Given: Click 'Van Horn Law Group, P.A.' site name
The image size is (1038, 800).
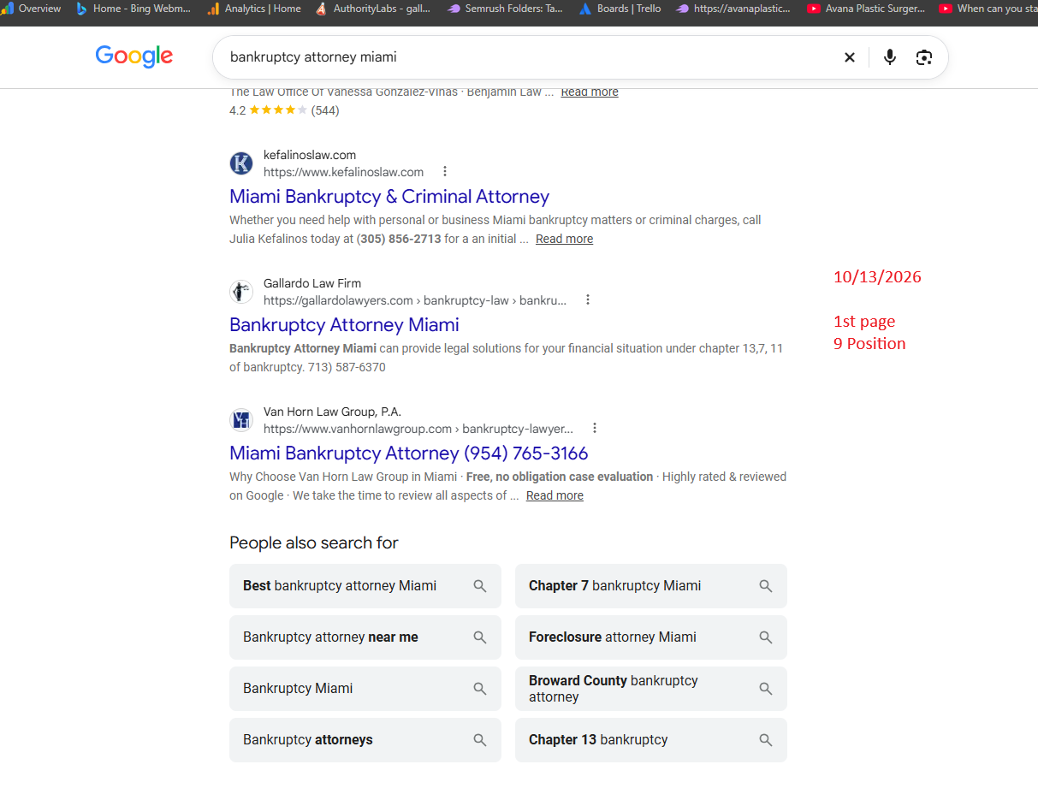Looking at the screenshot, I should [x=332, y=412].
